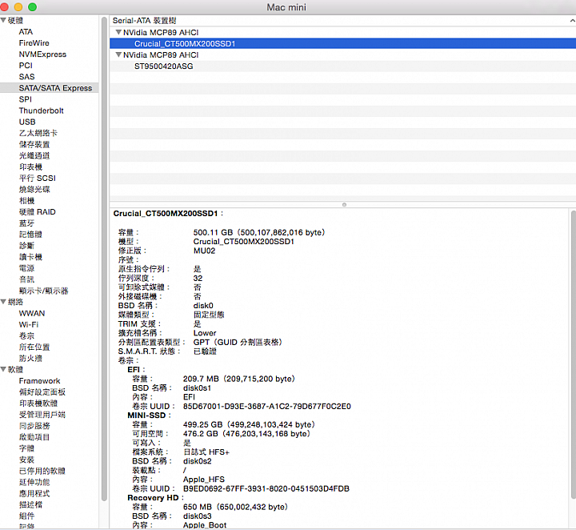Select 診斷 diagnostics entry
The width and height of the screenshot is (576, 530).
tap(26, 246)
